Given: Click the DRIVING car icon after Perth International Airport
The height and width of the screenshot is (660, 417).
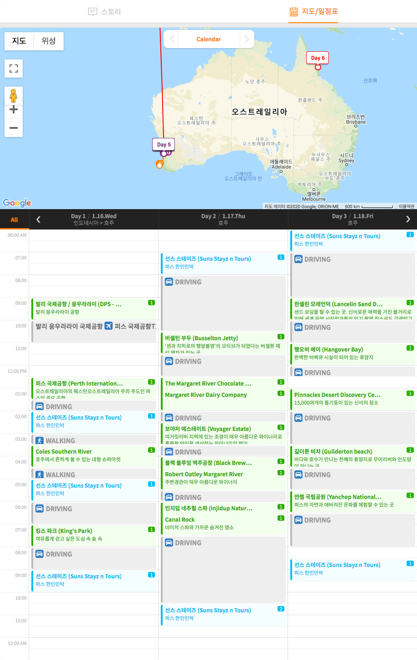Looking at the screenshot, I should point(40,406).
